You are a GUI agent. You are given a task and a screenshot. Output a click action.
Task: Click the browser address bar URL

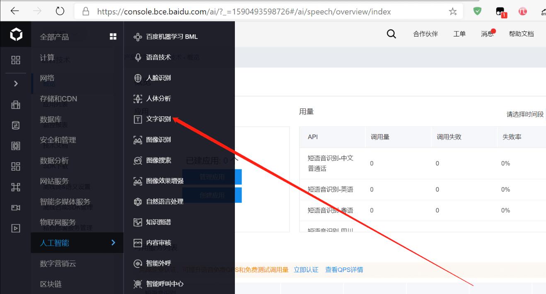coord(244,12)
